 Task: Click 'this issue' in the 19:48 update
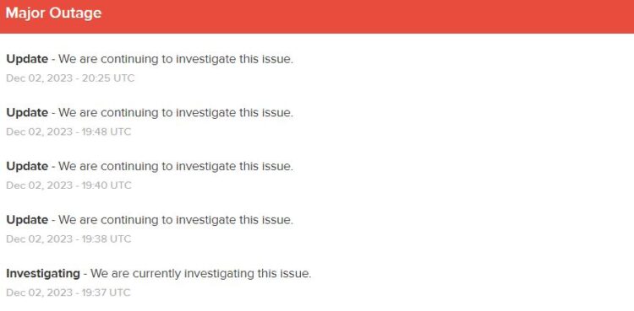266,113
